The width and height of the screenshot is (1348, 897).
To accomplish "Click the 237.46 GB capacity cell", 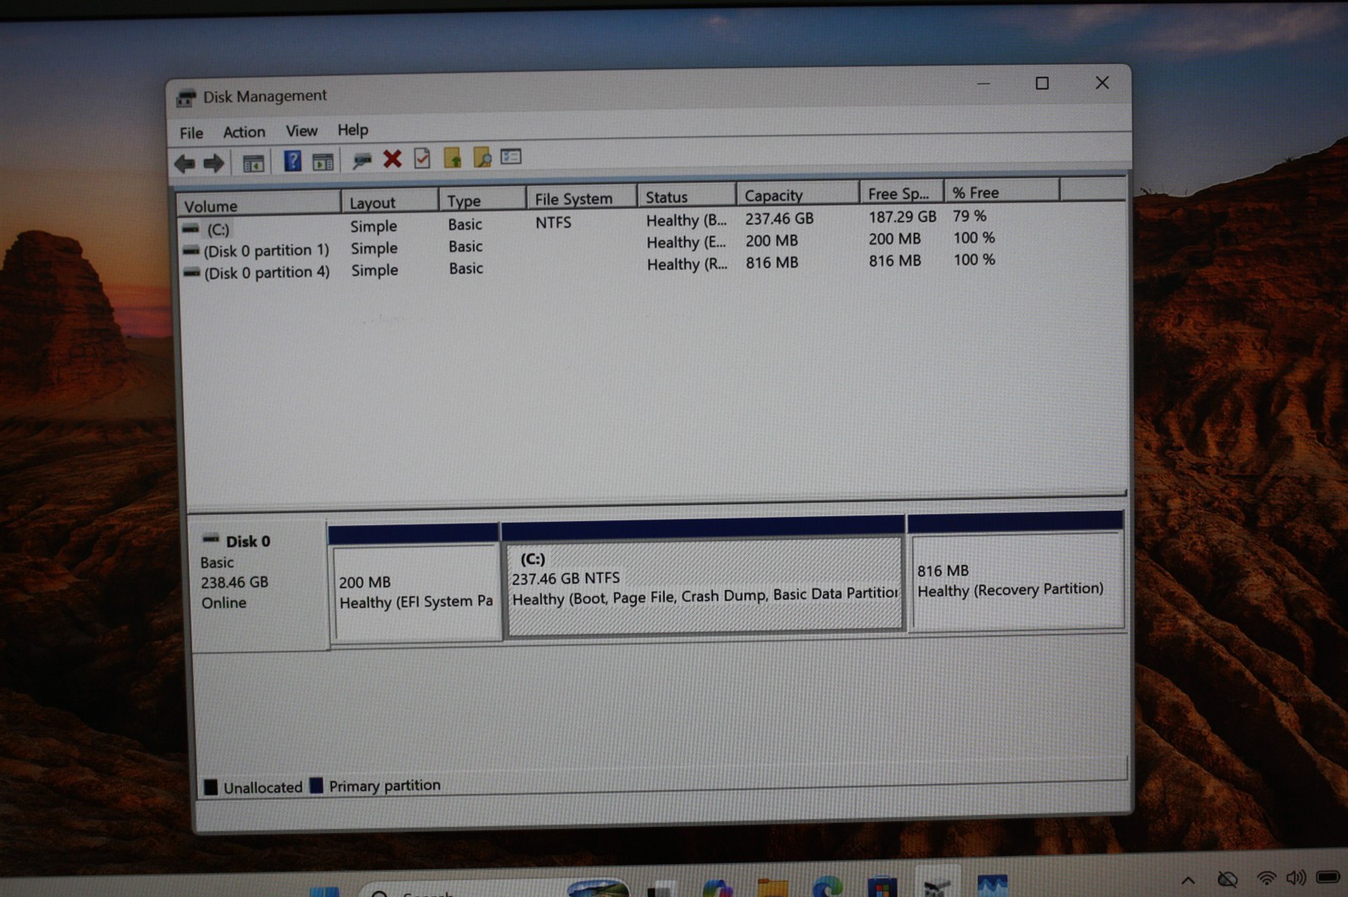I will (779, 218).
